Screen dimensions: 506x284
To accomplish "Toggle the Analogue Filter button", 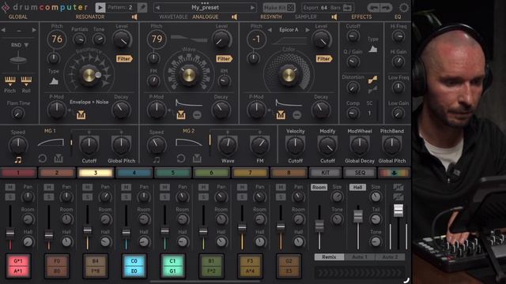I will [225, 58].
